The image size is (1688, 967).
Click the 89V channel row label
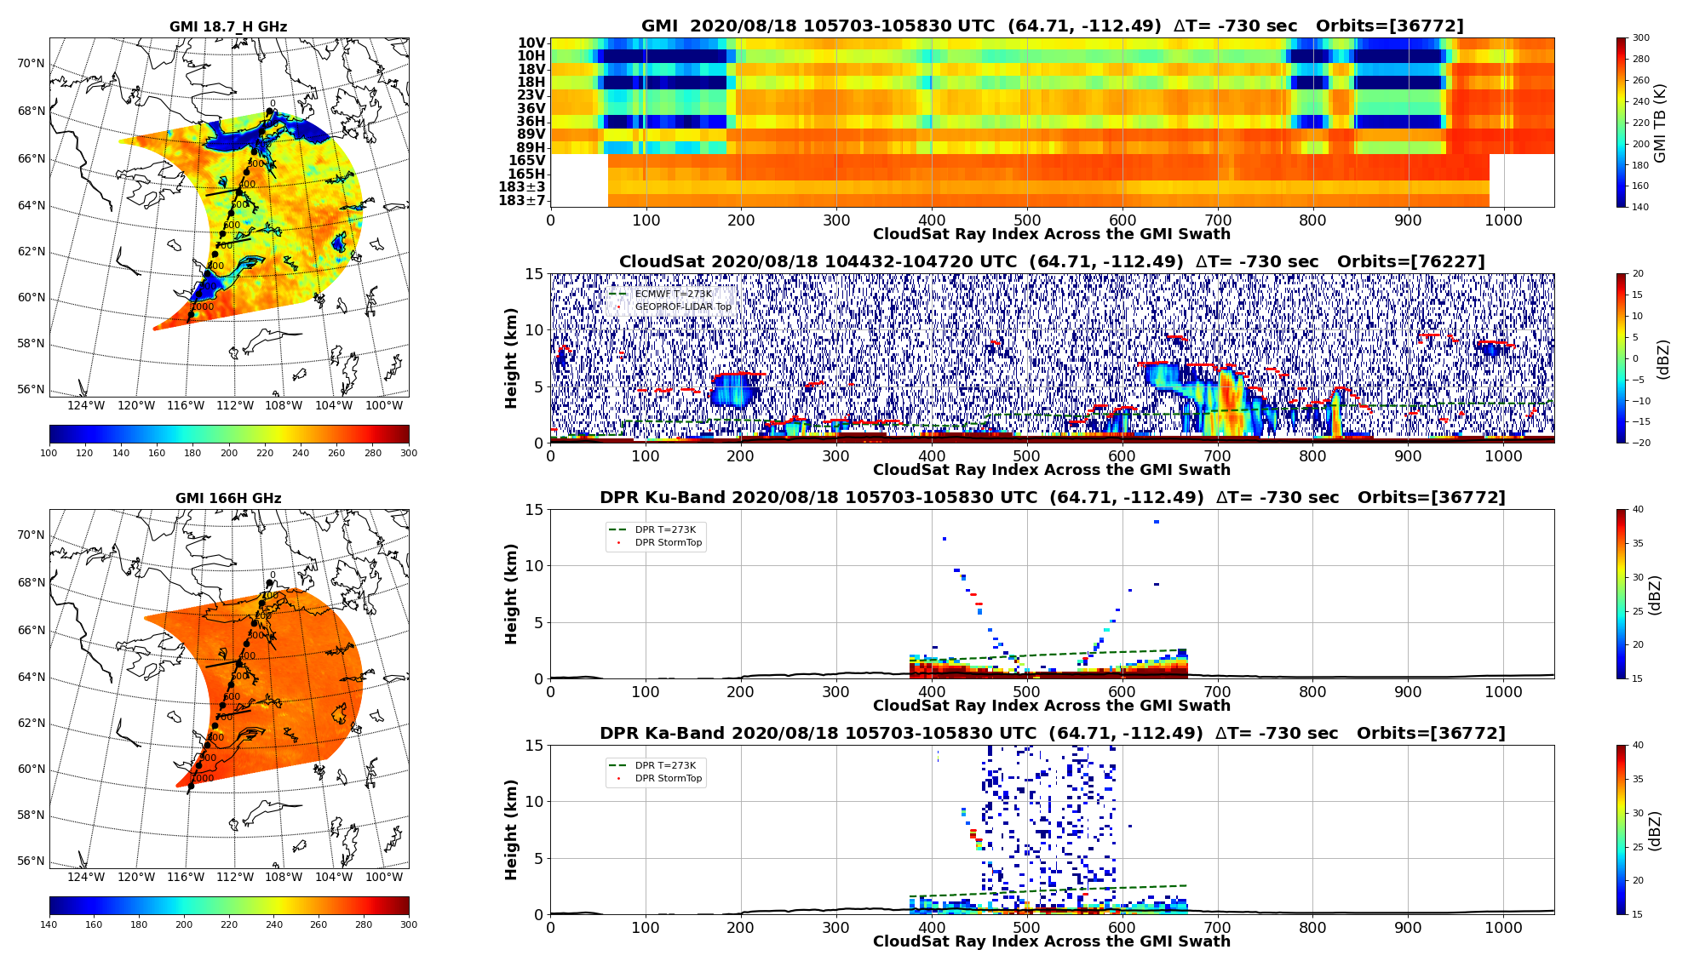pos(531,134)
